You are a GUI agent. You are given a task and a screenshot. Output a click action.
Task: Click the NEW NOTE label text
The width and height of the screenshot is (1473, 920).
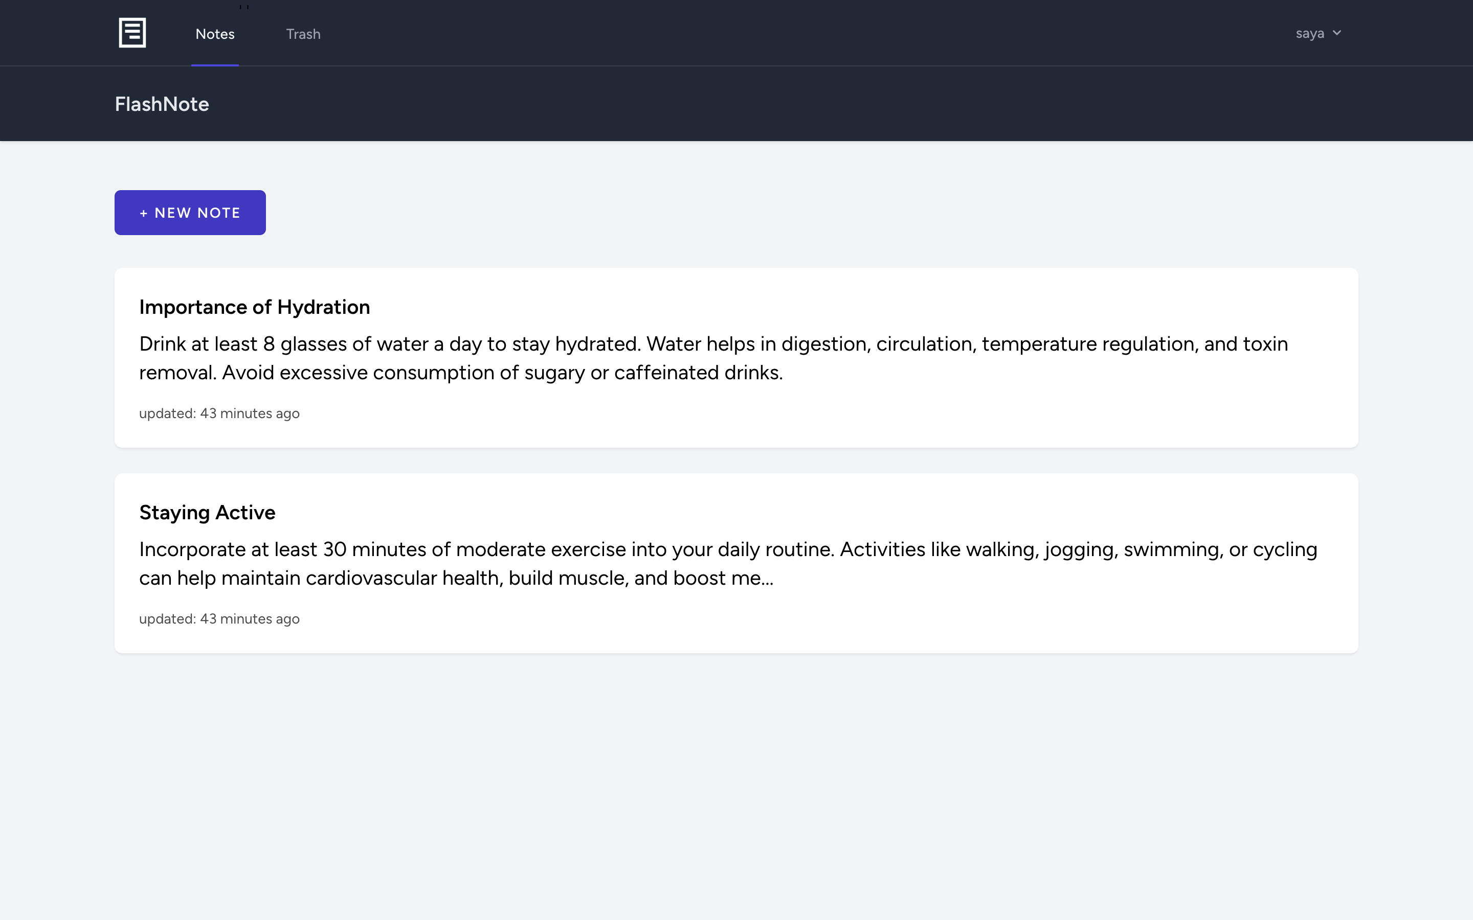pos(197,213)
